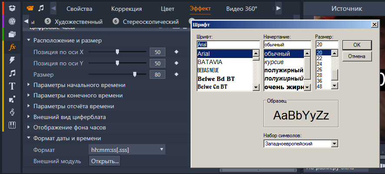Select the orange video camera icon
The width and height of the screenshot is (385, 174).
[30, 9]
